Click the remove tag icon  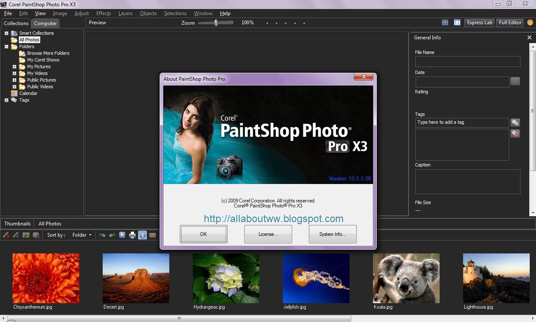point(515,133)
